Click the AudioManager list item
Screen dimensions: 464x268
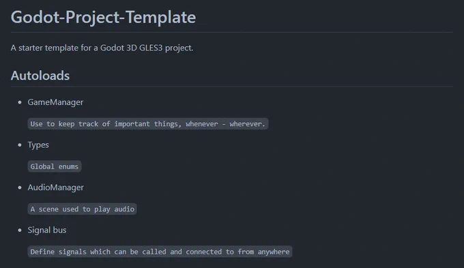click(x=56, y=188)
